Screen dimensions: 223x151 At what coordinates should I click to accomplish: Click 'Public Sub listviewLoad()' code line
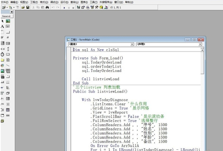pyautogui.click(x=100, y=91)
